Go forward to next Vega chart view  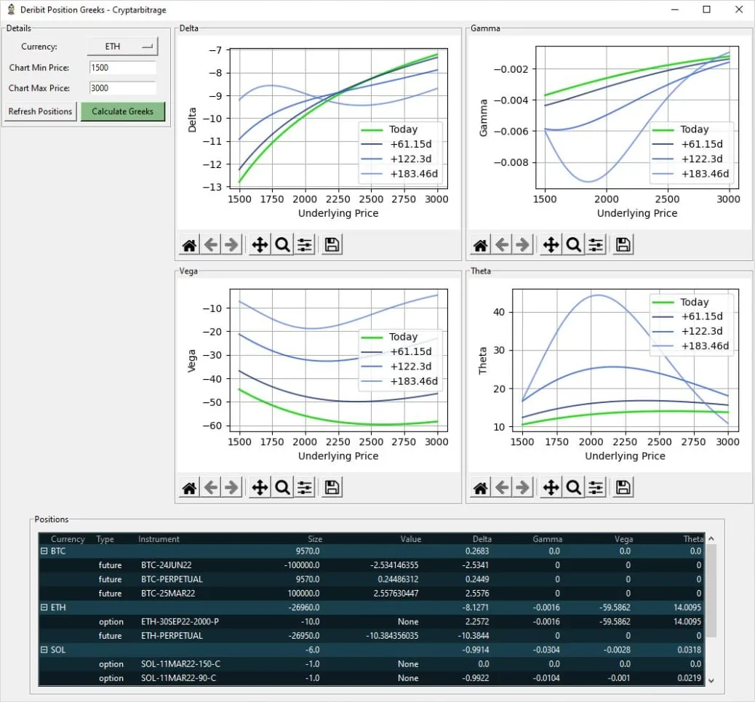point(231,487)
